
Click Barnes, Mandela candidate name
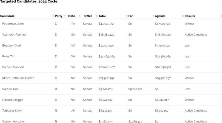[x=13, y=67]
